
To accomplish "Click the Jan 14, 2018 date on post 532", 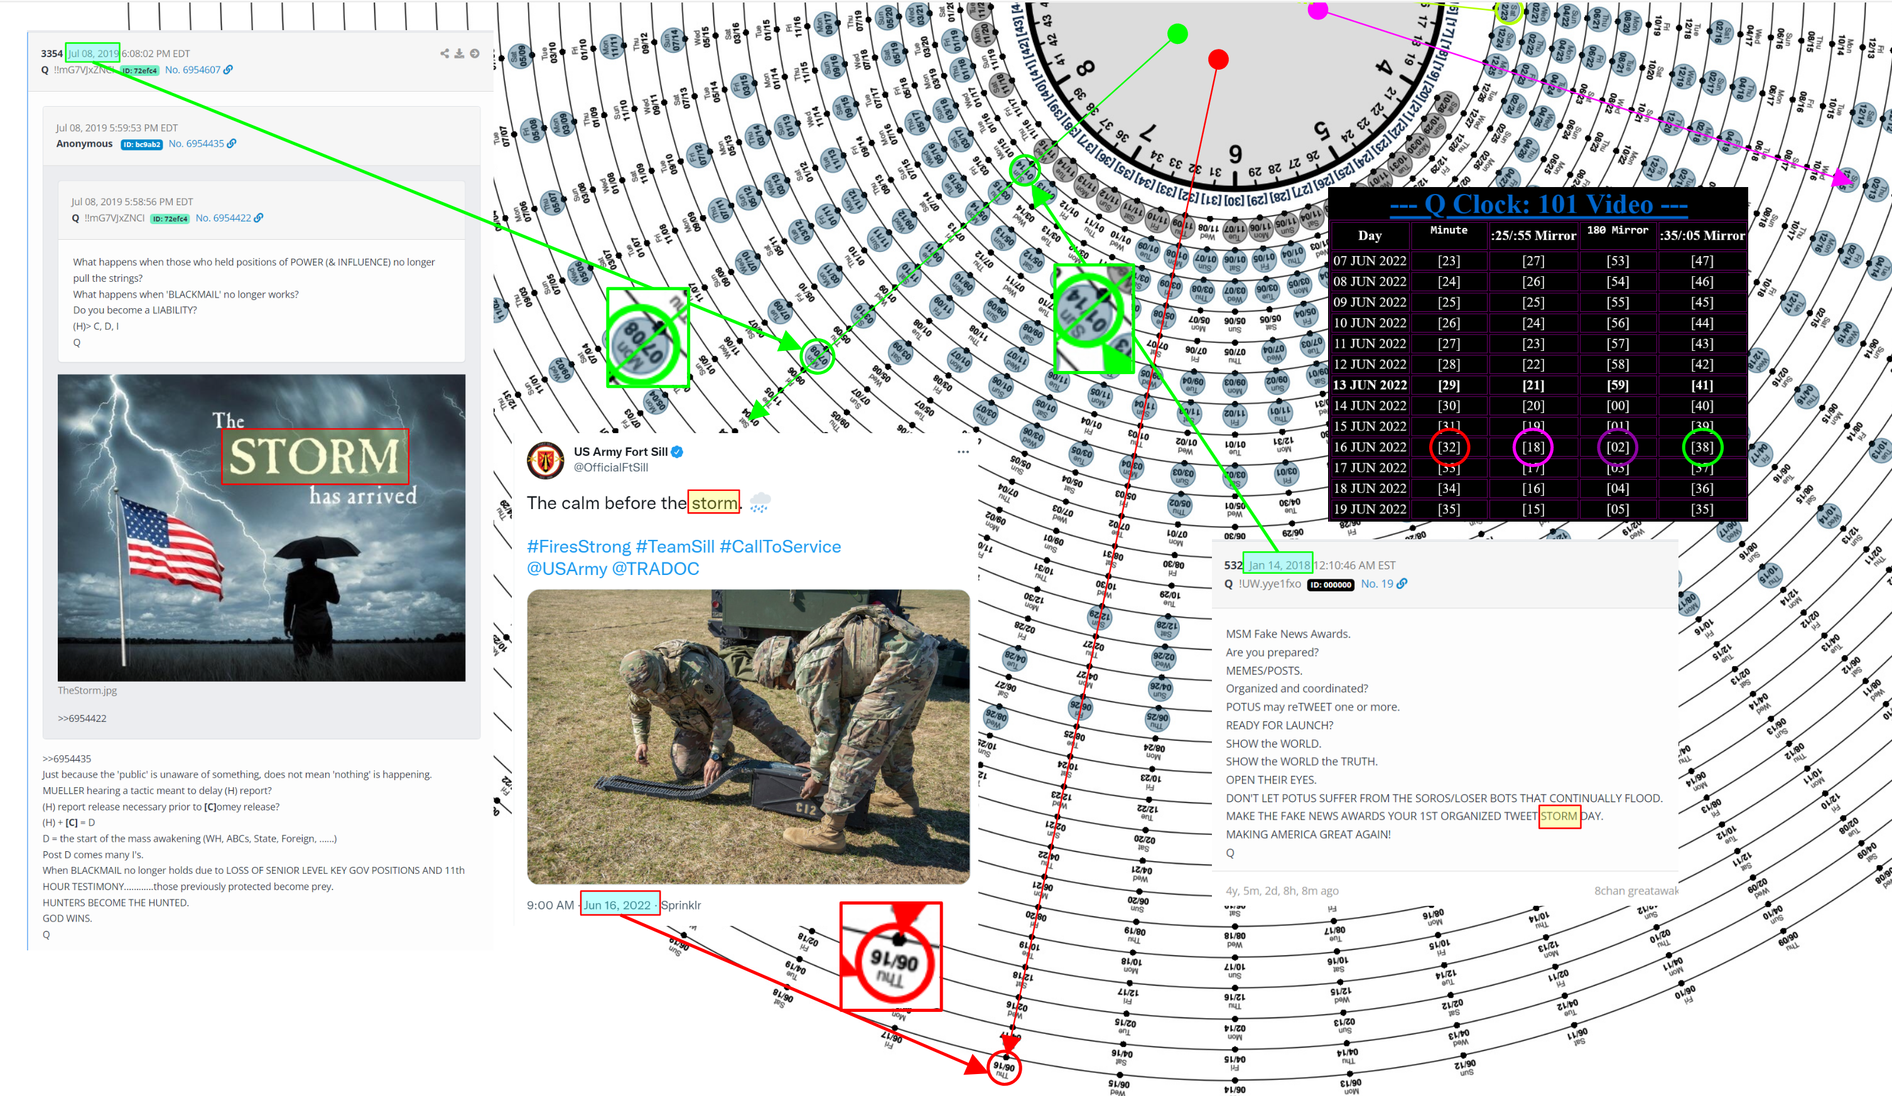I will tap(1278, 566).
